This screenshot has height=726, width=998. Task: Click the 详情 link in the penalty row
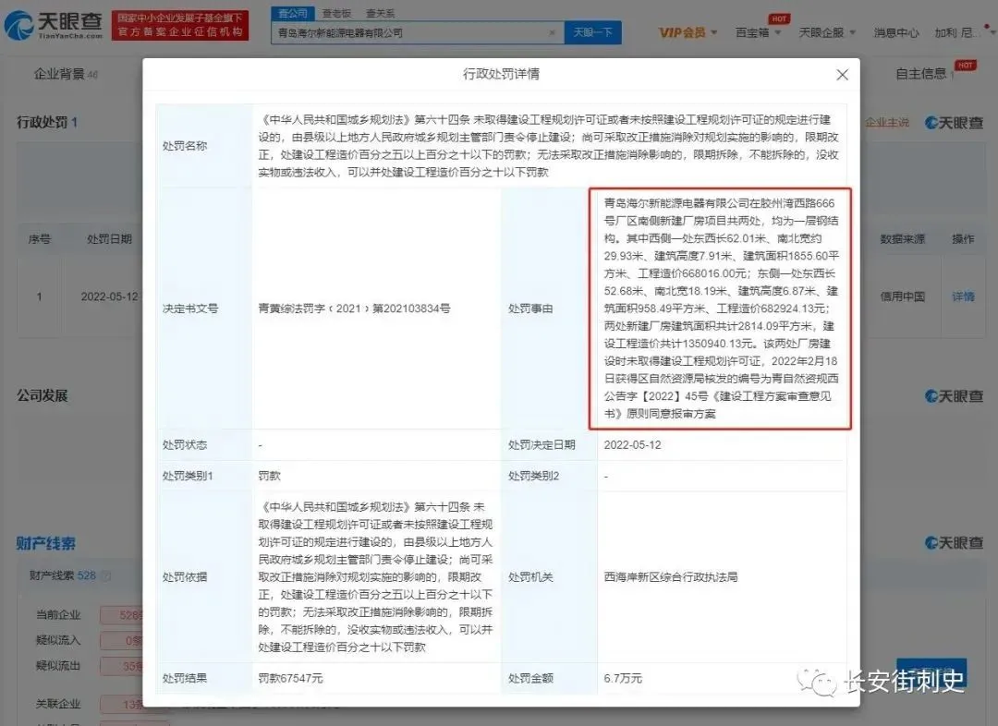963,296
